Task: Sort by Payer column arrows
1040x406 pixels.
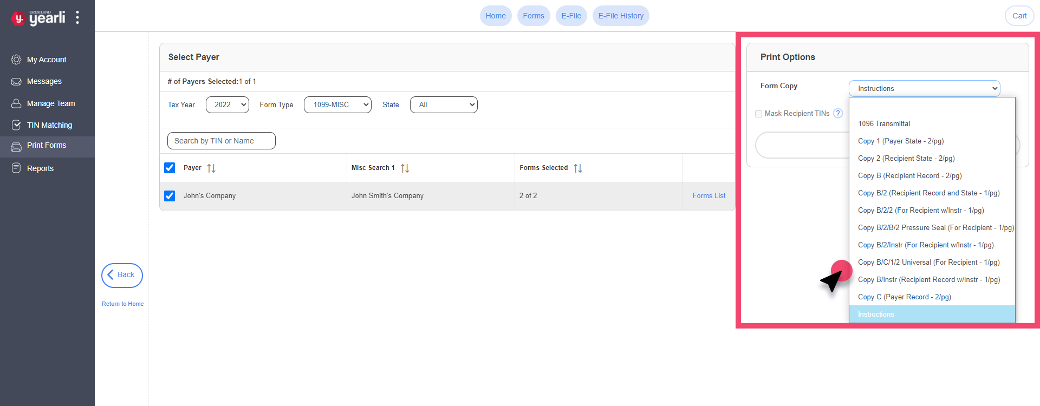Action: tap(211, 168)
